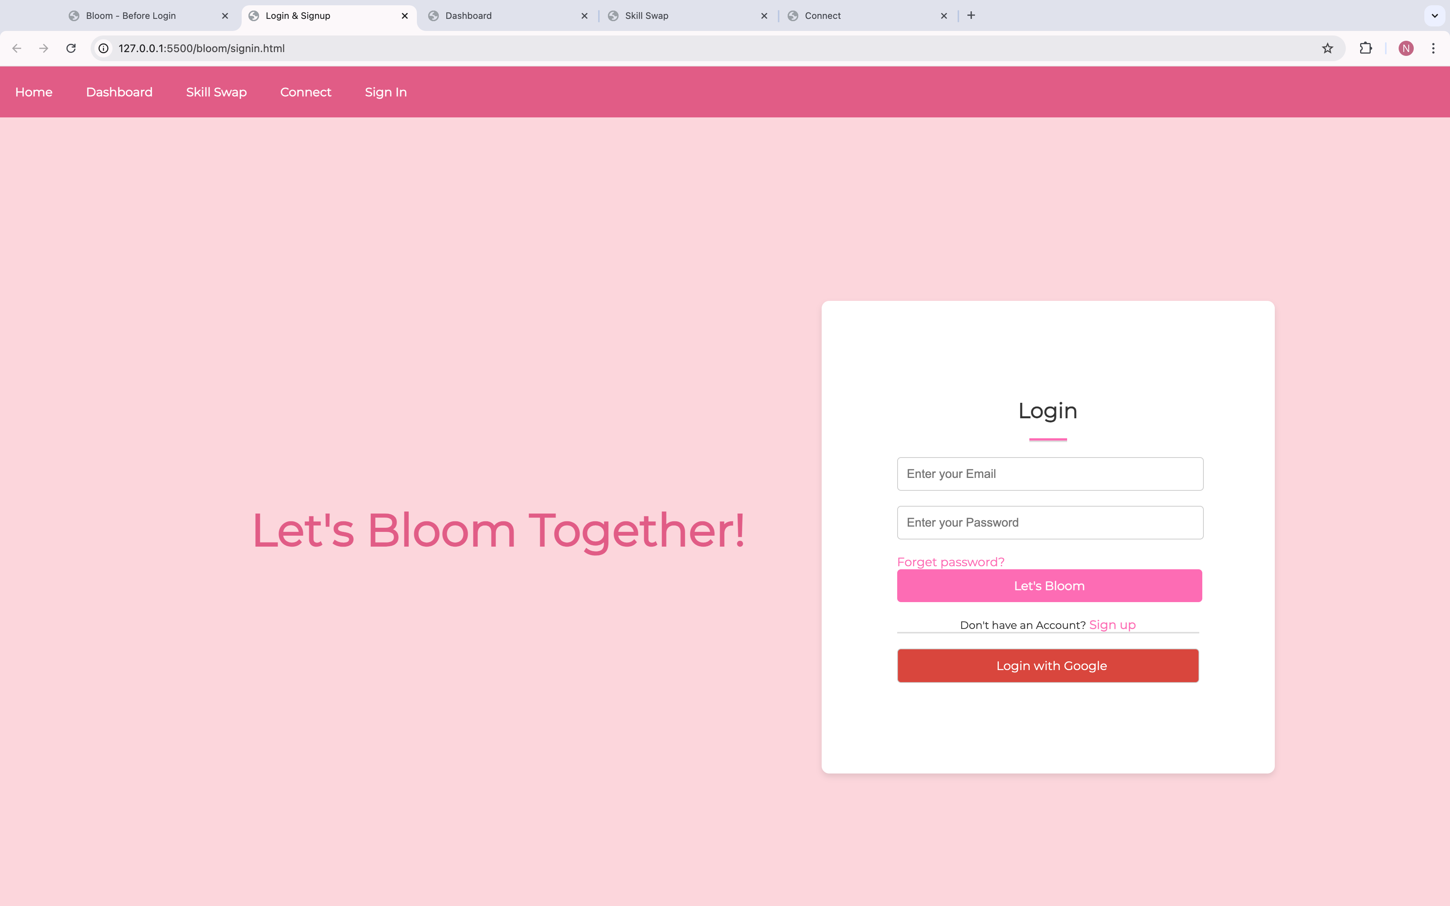The image size is (1450, 906).
Task: Open the Chrome profile avatar N
Action: 1406,48
